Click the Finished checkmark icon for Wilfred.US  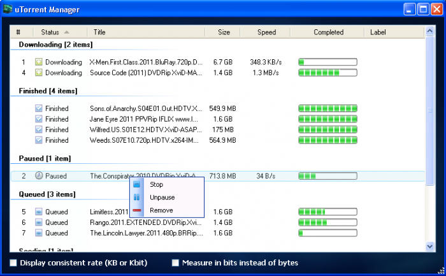click(39, 129)
